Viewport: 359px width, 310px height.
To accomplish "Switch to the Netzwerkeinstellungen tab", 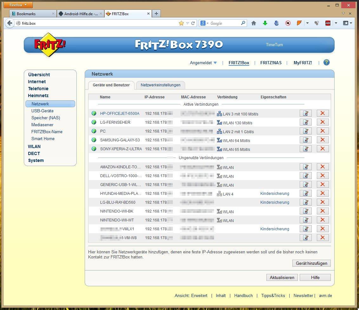I will click(160, 85).
